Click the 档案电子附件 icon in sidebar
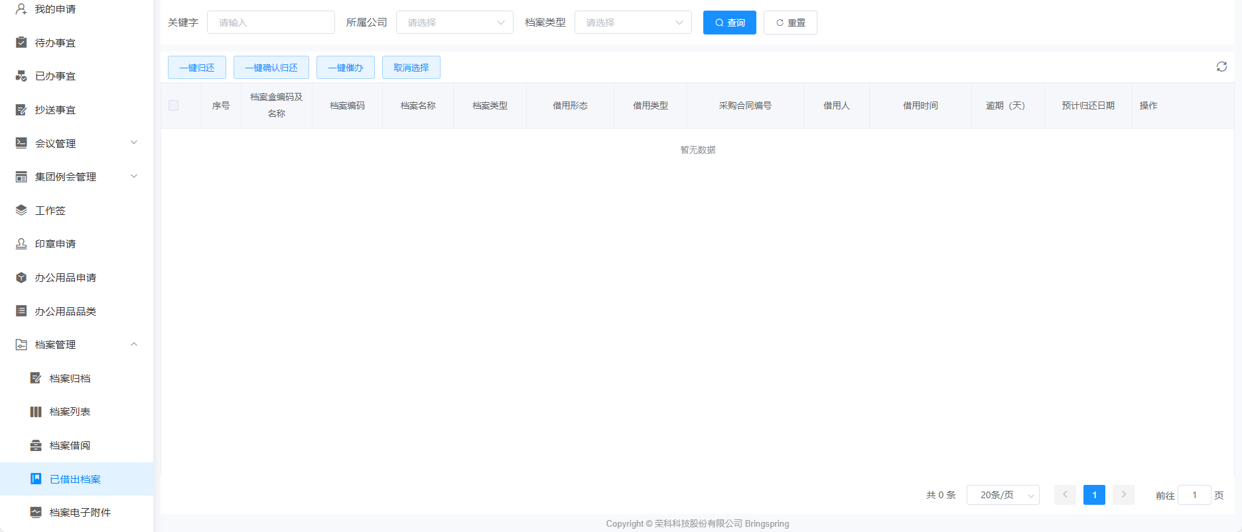Screen dimensions: 1242x532 (36, 512)
